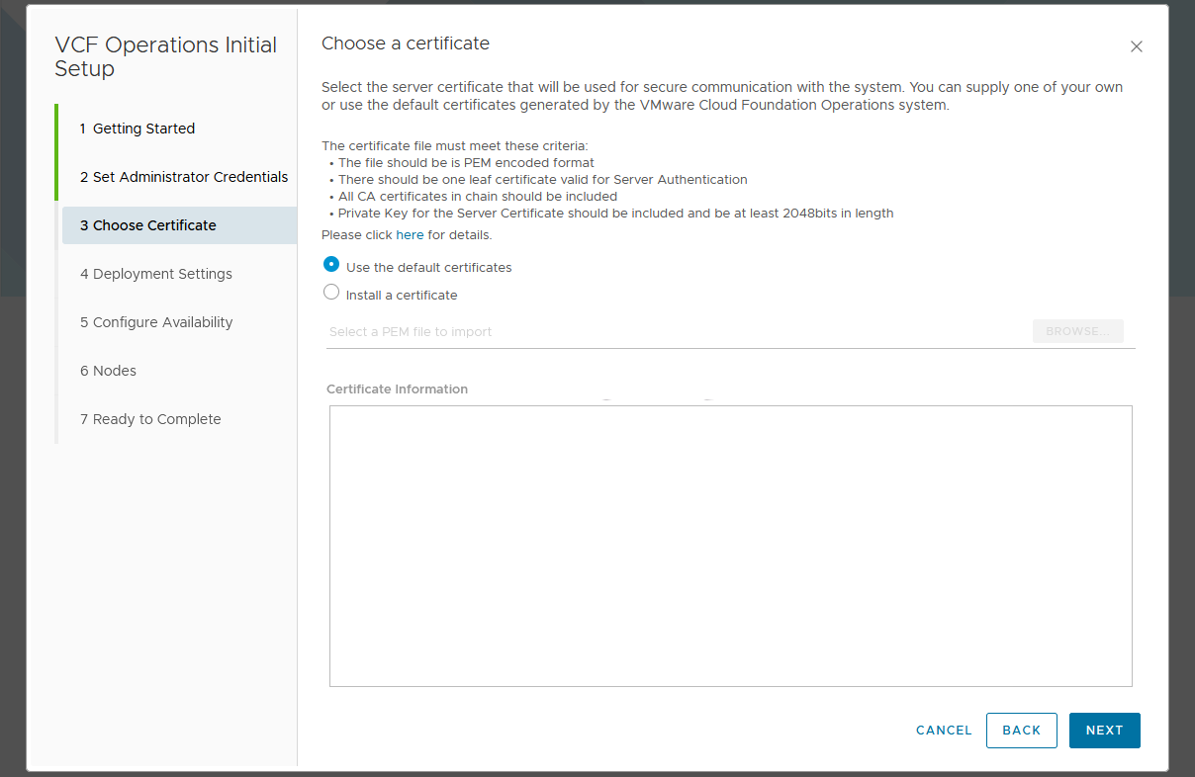Image resolution: width=1195 pixels, height=777 pixels.
Task: Click the Certificate Information label
Action: click(x=397, y=389)
